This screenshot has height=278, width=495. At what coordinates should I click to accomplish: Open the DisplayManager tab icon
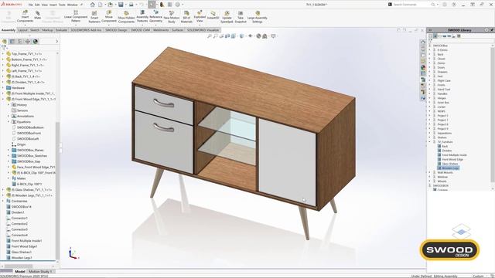point(36,41)
